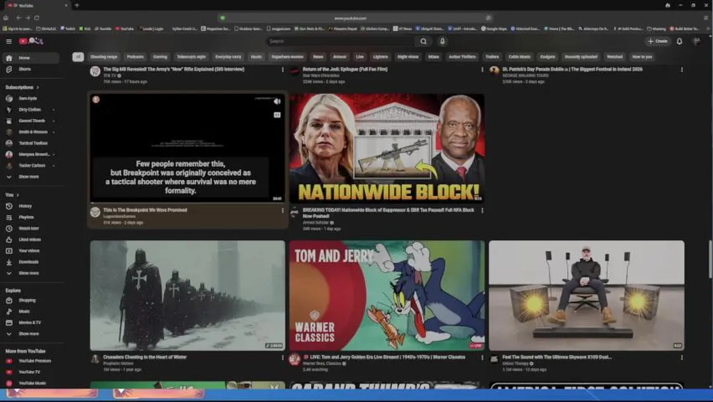Select the Trailers filter chip
This screenshot has width=713, height=402.
[x=492, y=57]
